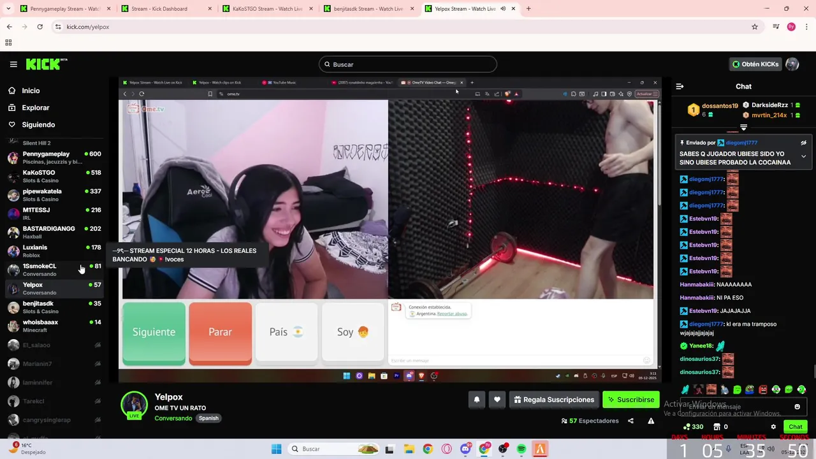Open the emoji picker in chat
This screenshot has height=459, width=816.
pyautogui.click(x=797, y=407)
